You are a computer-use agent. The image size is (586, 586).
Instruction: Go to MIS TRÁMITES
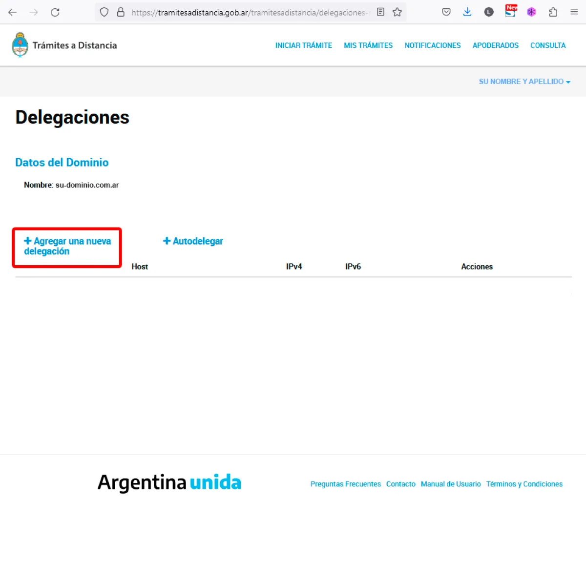click(x=368, y=45)
